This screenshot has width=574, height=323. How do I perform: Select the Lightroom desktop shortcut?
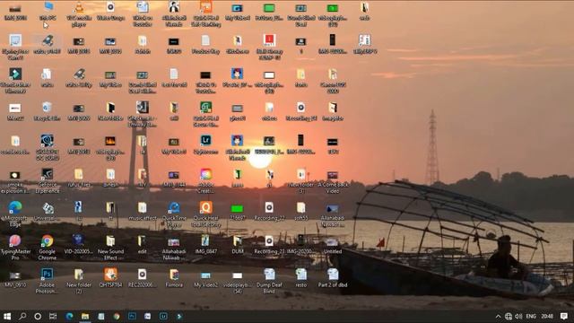click(x=205, y=144)
